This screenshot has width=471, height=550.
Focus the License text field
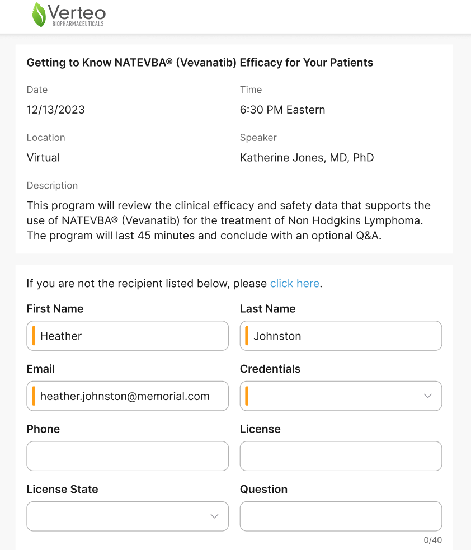coord(341,456)
